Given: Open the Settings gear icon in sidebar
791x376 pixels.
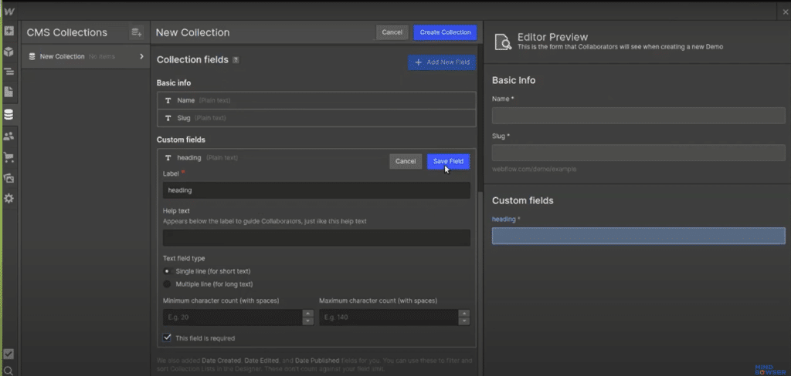Looking at the screenshot, I should click(8, 198).
